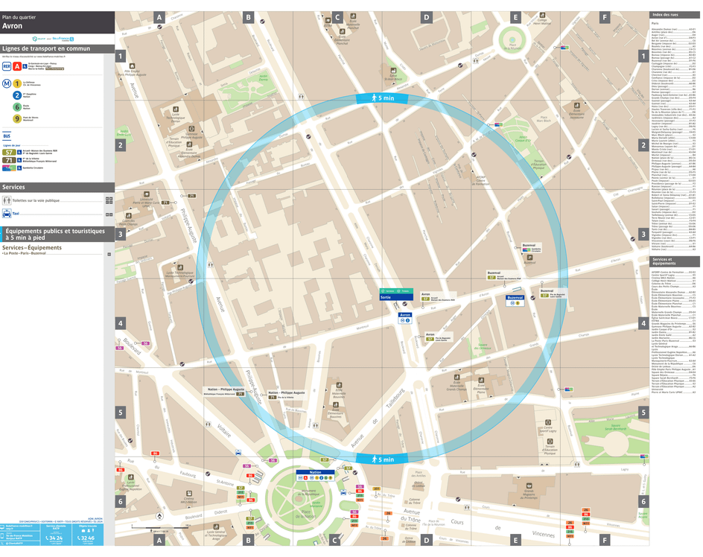
Task: Click the @ClientsRATP link
Action: tap(14, 543)
